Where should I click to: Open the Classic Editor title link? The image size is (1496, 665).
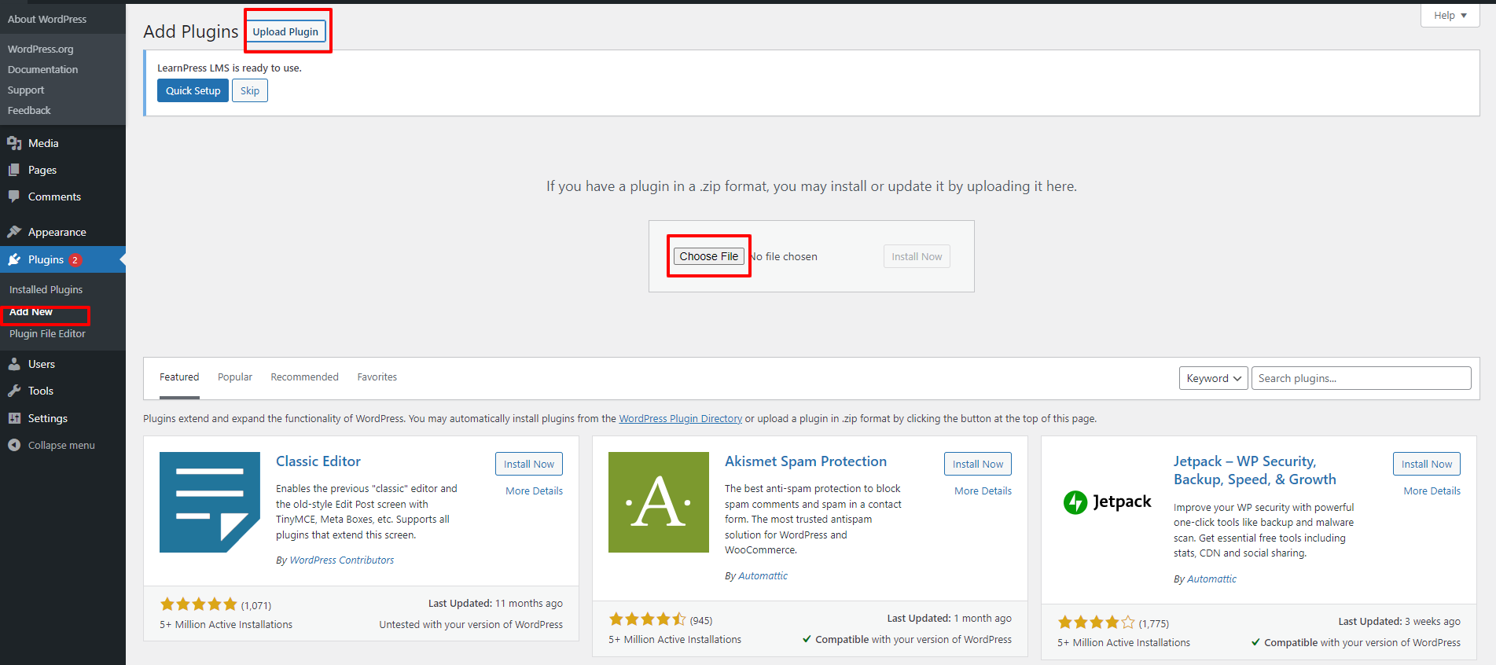click(318, 461)
